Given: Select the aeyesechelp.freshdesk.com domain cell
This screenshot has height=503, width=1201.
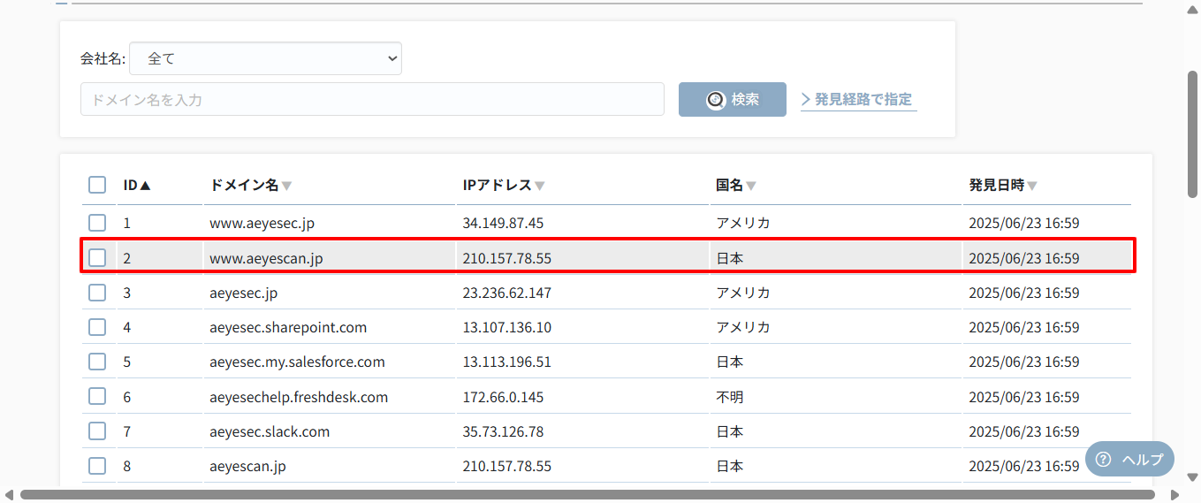Looking at the screenshot, I should pos(299,397).
